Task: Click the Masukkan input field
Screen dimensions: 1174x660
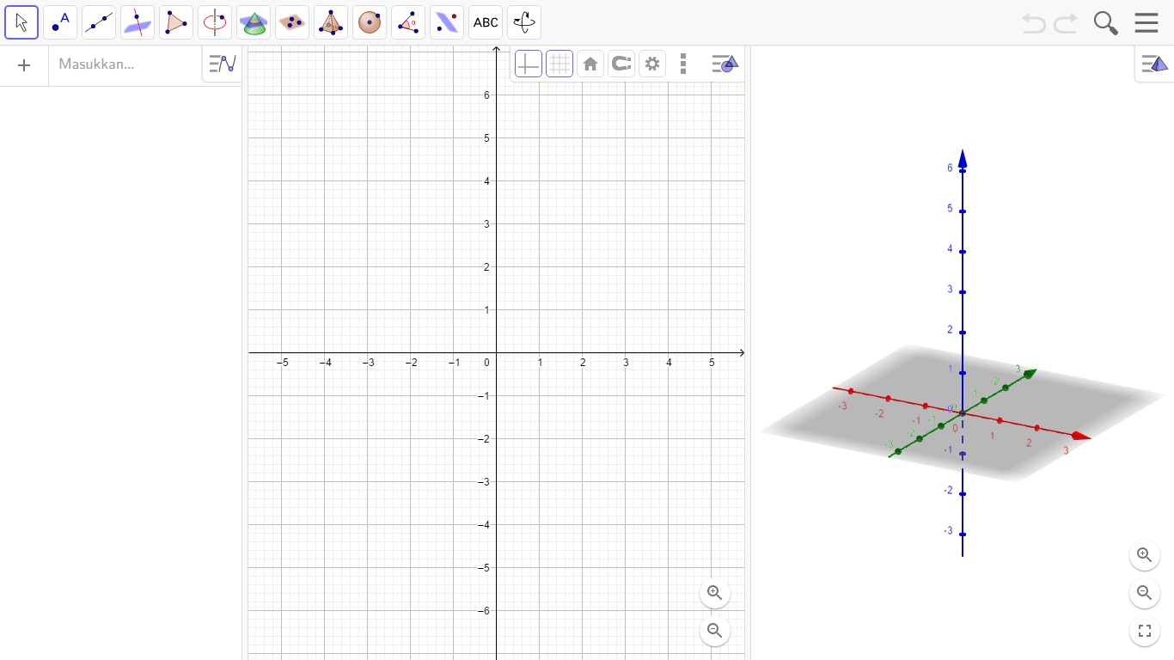Action: pos(125,64)
